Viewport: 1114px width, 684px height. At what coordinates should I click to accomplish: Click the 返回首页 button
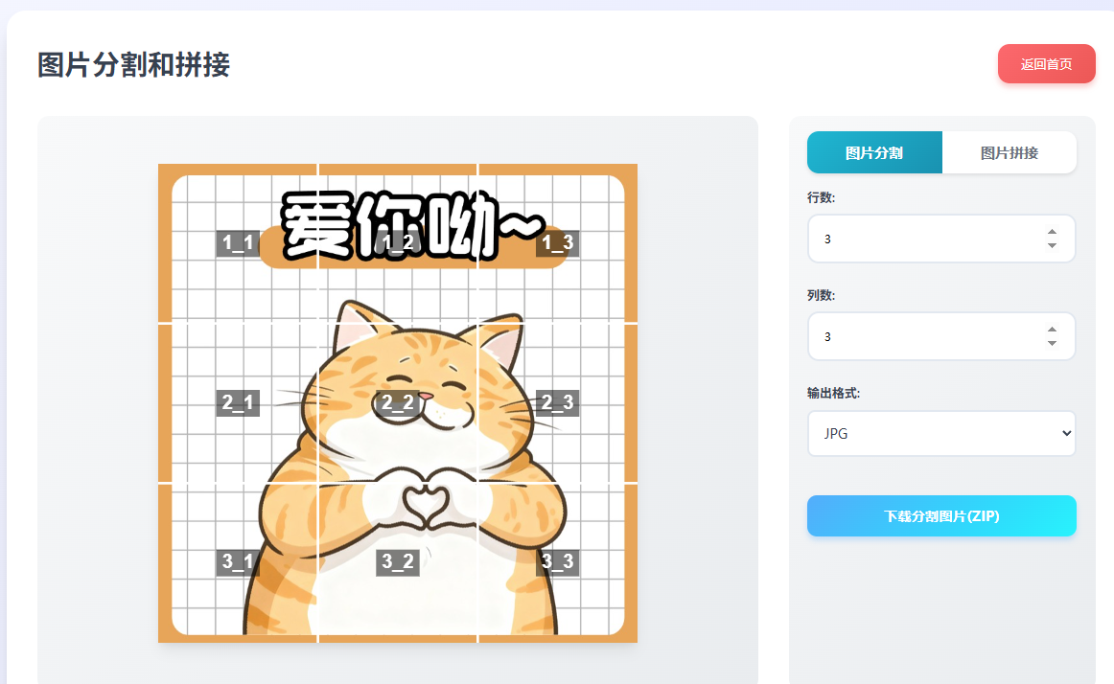(x=1047, y=64)
